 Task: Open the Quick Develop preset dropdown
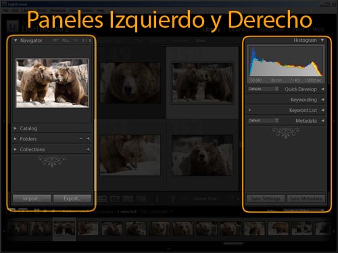(264, 89)
